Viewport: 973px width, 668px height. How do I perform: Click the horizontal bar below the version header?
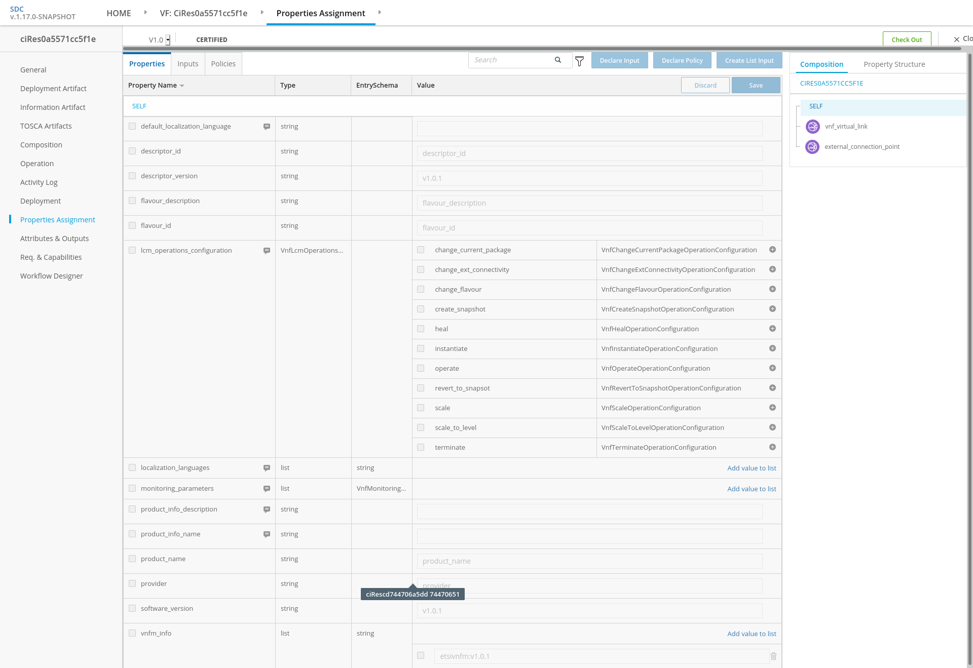pyautogui.click(x=542, y=49)
